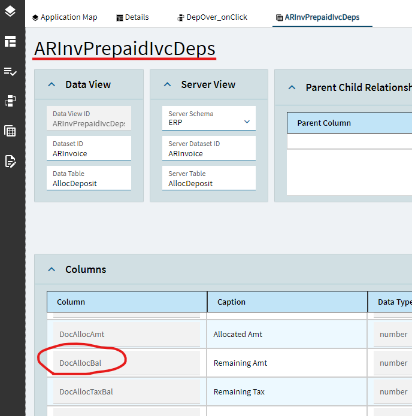Open the checklist rules sidebar icon
This screenshot has height=416, width=412.
pos(10,71)
